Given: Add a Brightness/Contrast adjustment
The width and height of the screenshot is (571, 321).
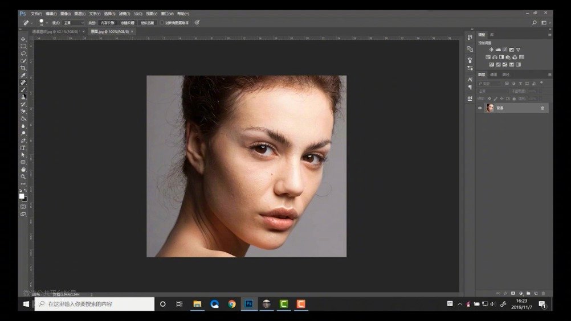Looking at the screenshot, I should [491, 50].
